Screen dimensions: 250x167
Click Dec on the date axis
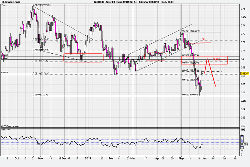pos(64,158)
